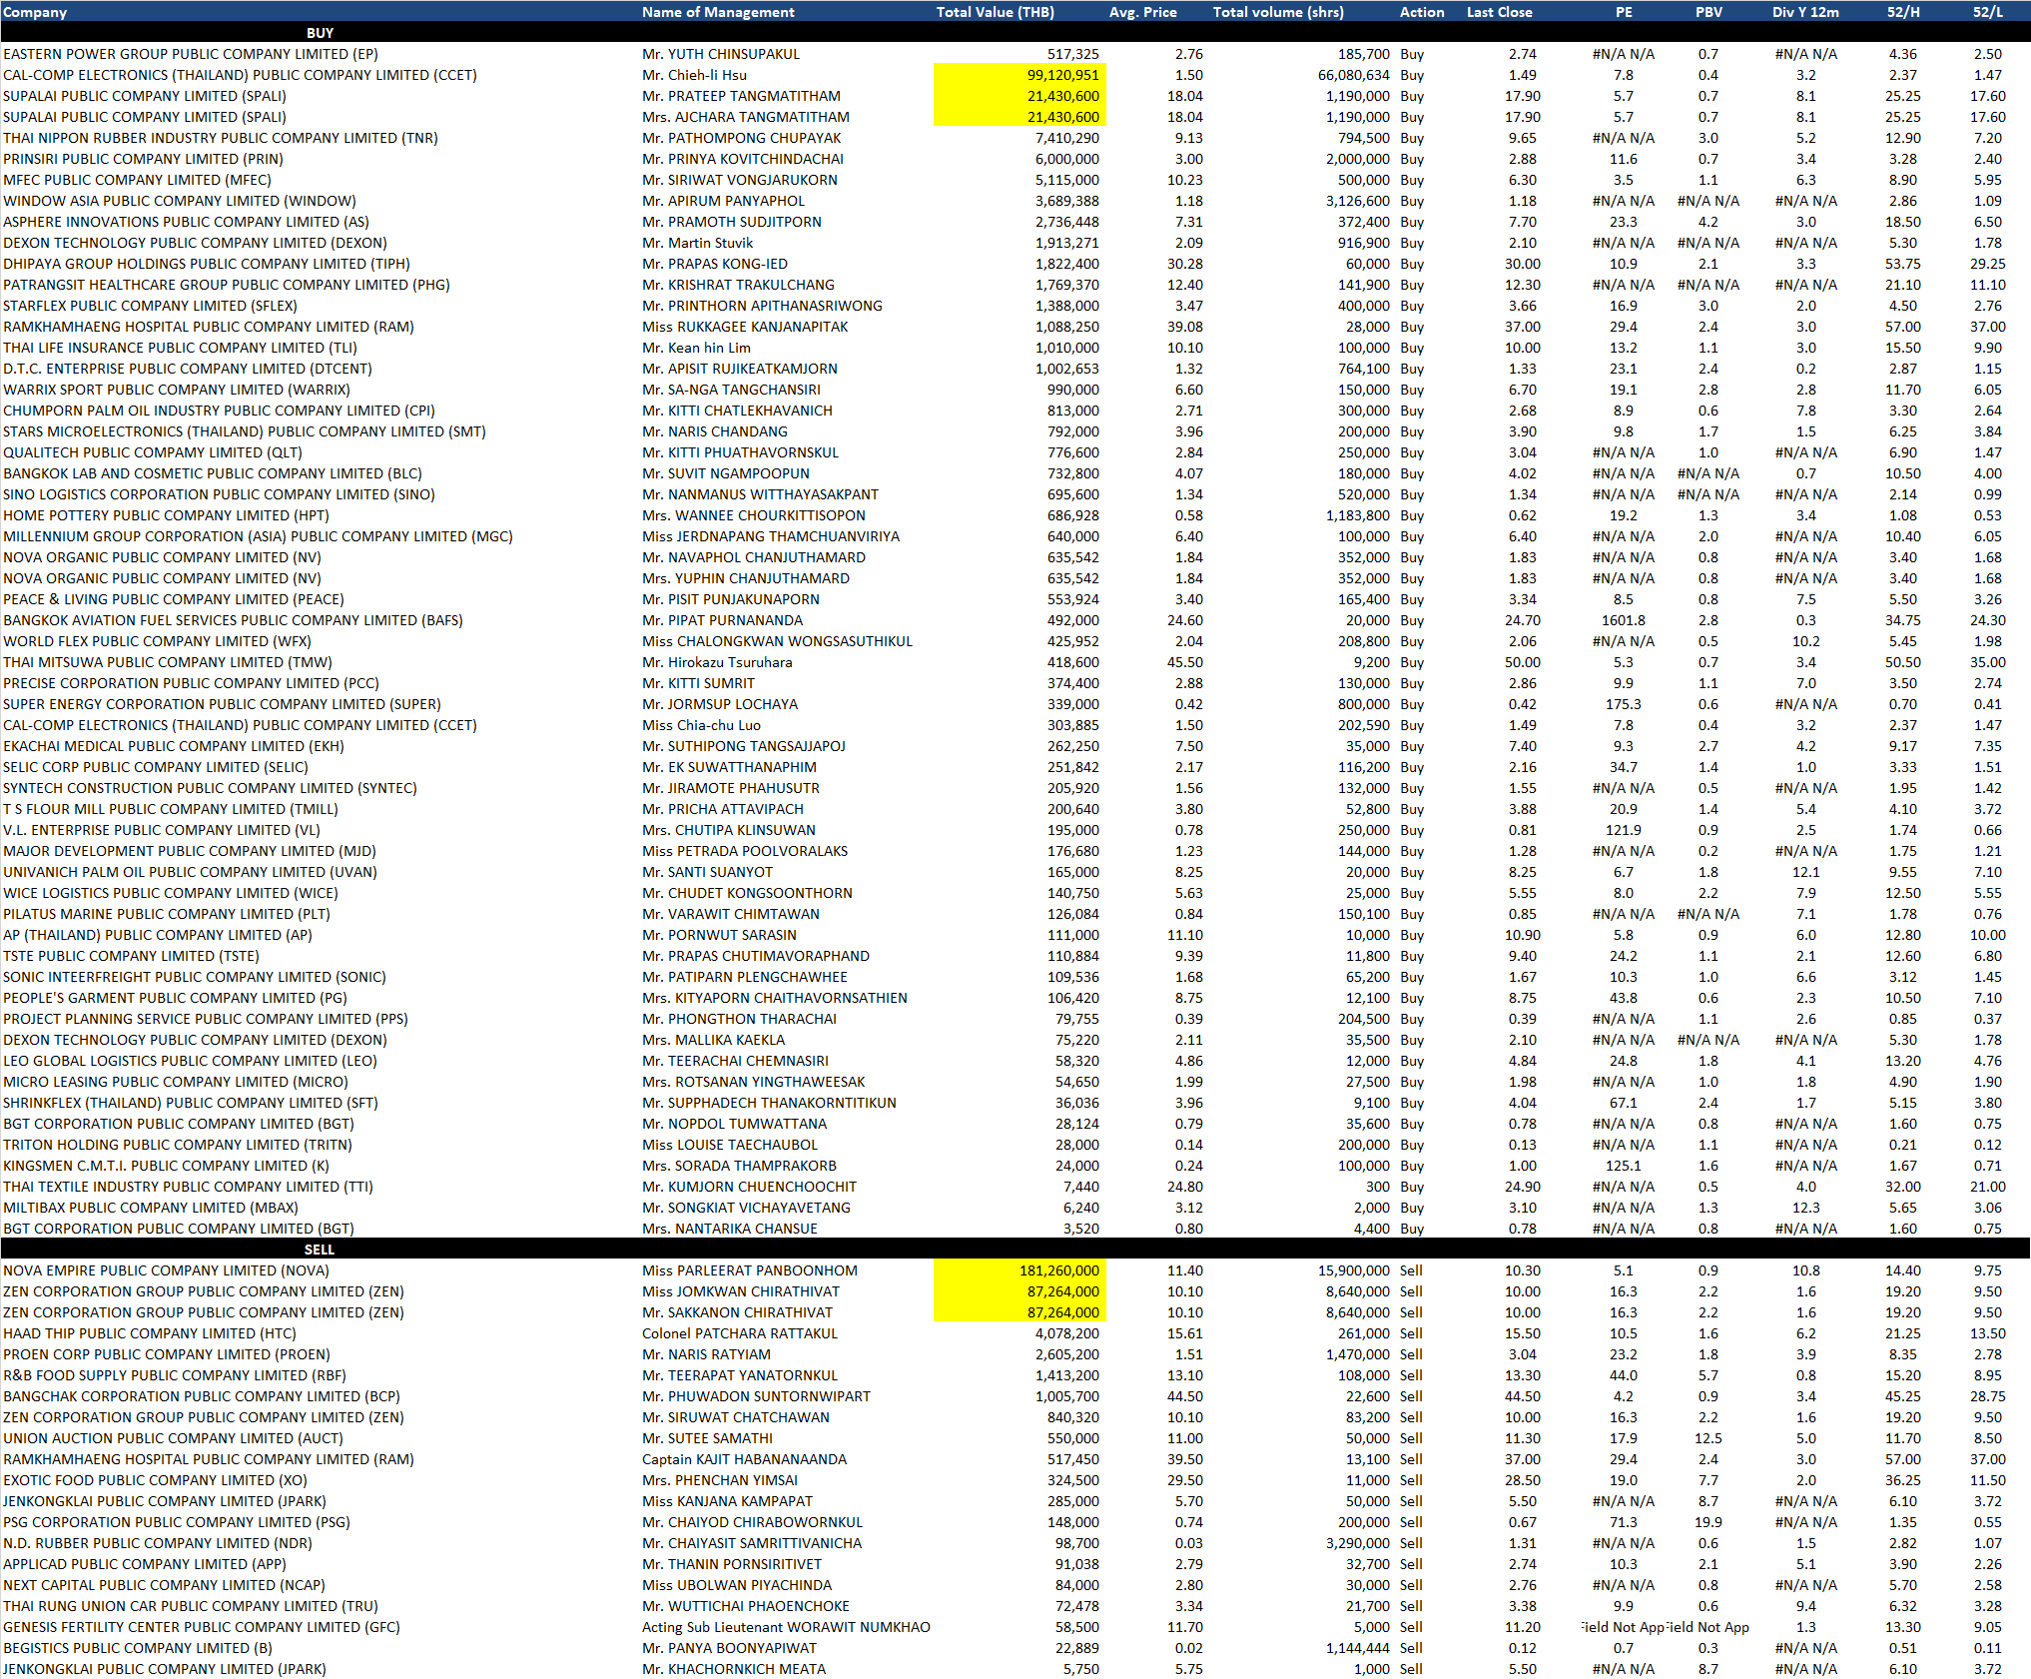Viewport: 2031px width, 1679px height.
Task: Select QUALITECH PUBLIC COMPANY (QLT) cell
Action: pos(153,452)
